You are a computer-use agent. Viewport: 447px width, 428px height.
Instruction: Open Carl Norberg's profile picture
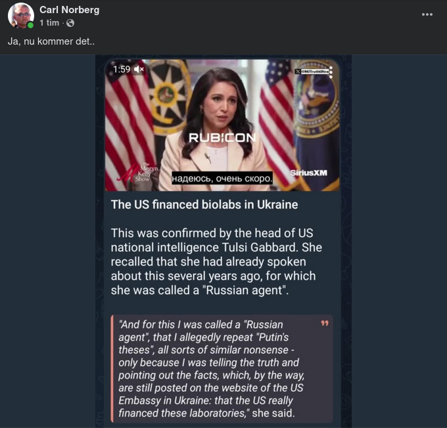coord(20,15)
